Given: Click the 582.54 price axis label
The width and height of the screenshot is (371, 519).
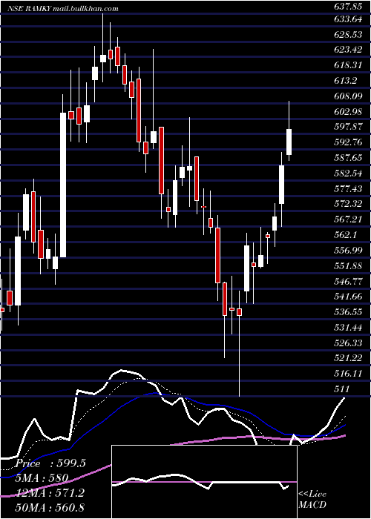Looking at the screenshot, I should click(348, 173).
